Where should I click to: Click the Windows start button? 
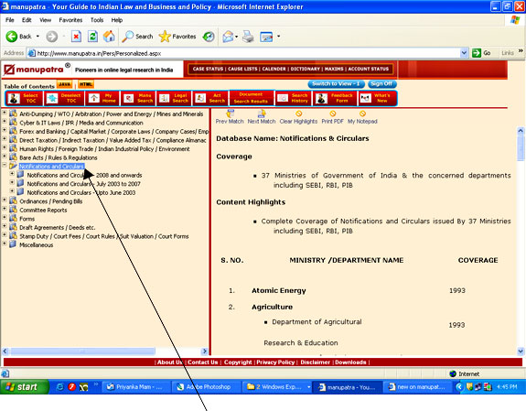click(x=25, y=387)
